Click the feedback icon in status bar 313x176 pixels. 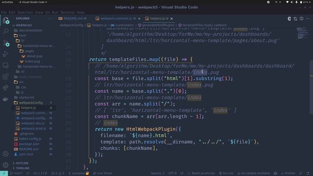301,174
